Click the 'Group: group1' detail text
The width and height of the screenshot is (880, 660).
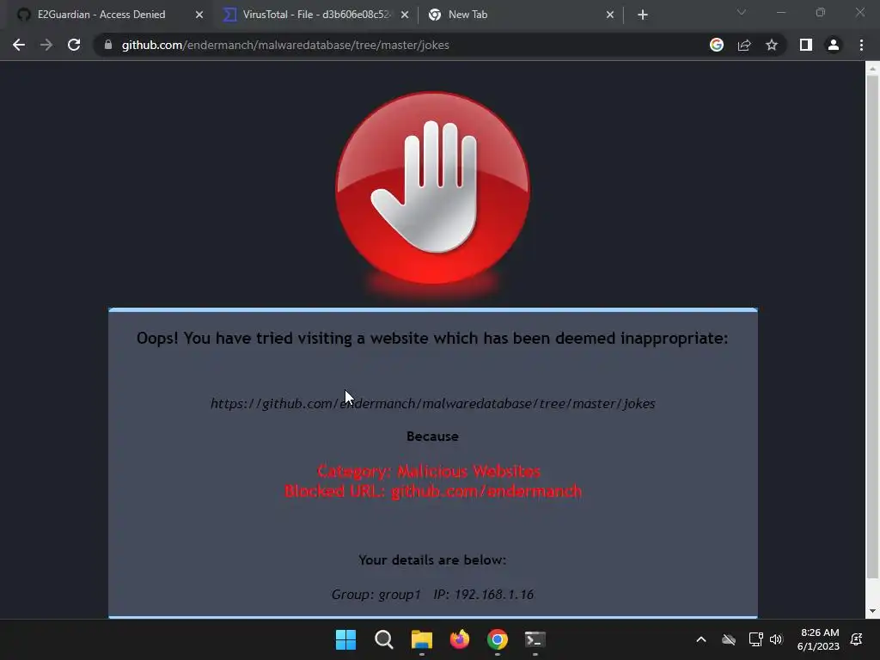click(x=376, y=595)
